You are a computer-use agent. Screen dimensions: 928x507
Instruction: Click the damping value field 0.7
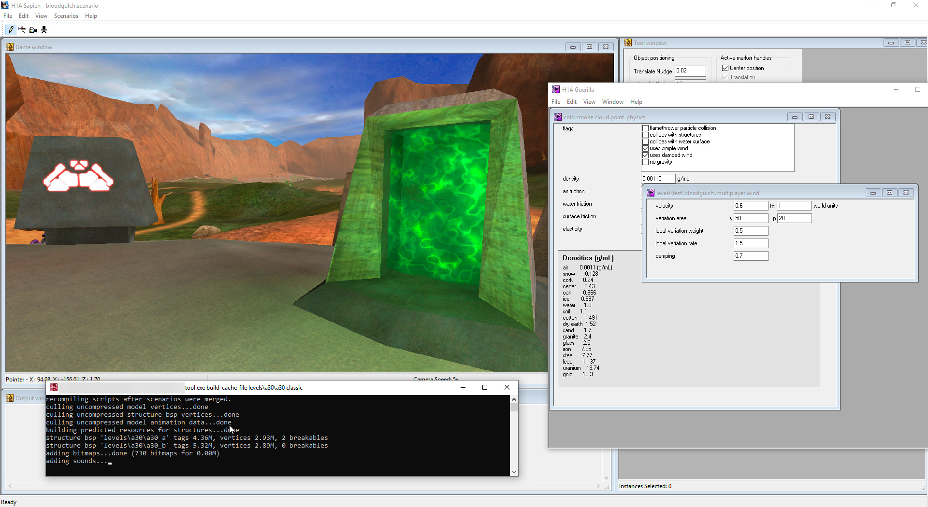(x=751, y=256)
